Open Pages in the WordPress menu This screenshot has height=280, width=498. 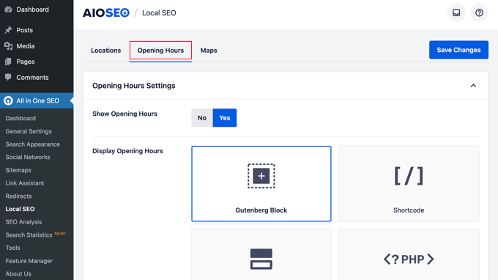point(26,62)
